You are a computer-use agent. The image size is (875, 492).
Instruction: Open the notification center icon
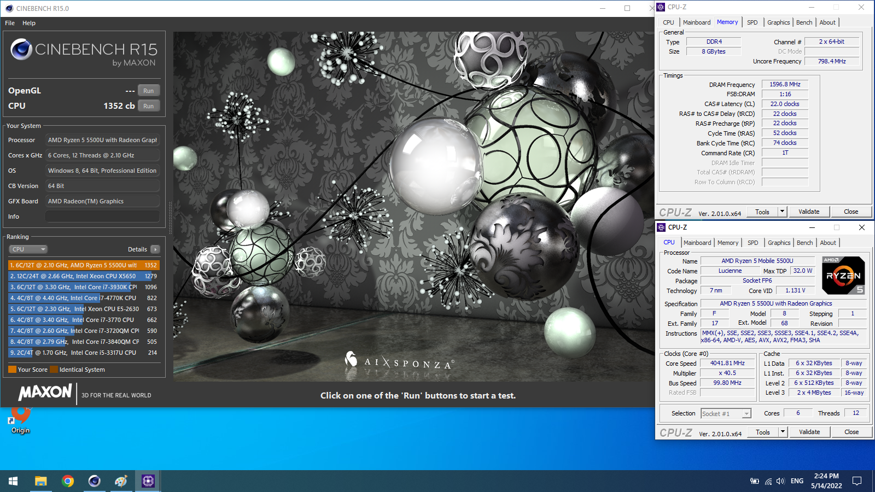(857, 481)
